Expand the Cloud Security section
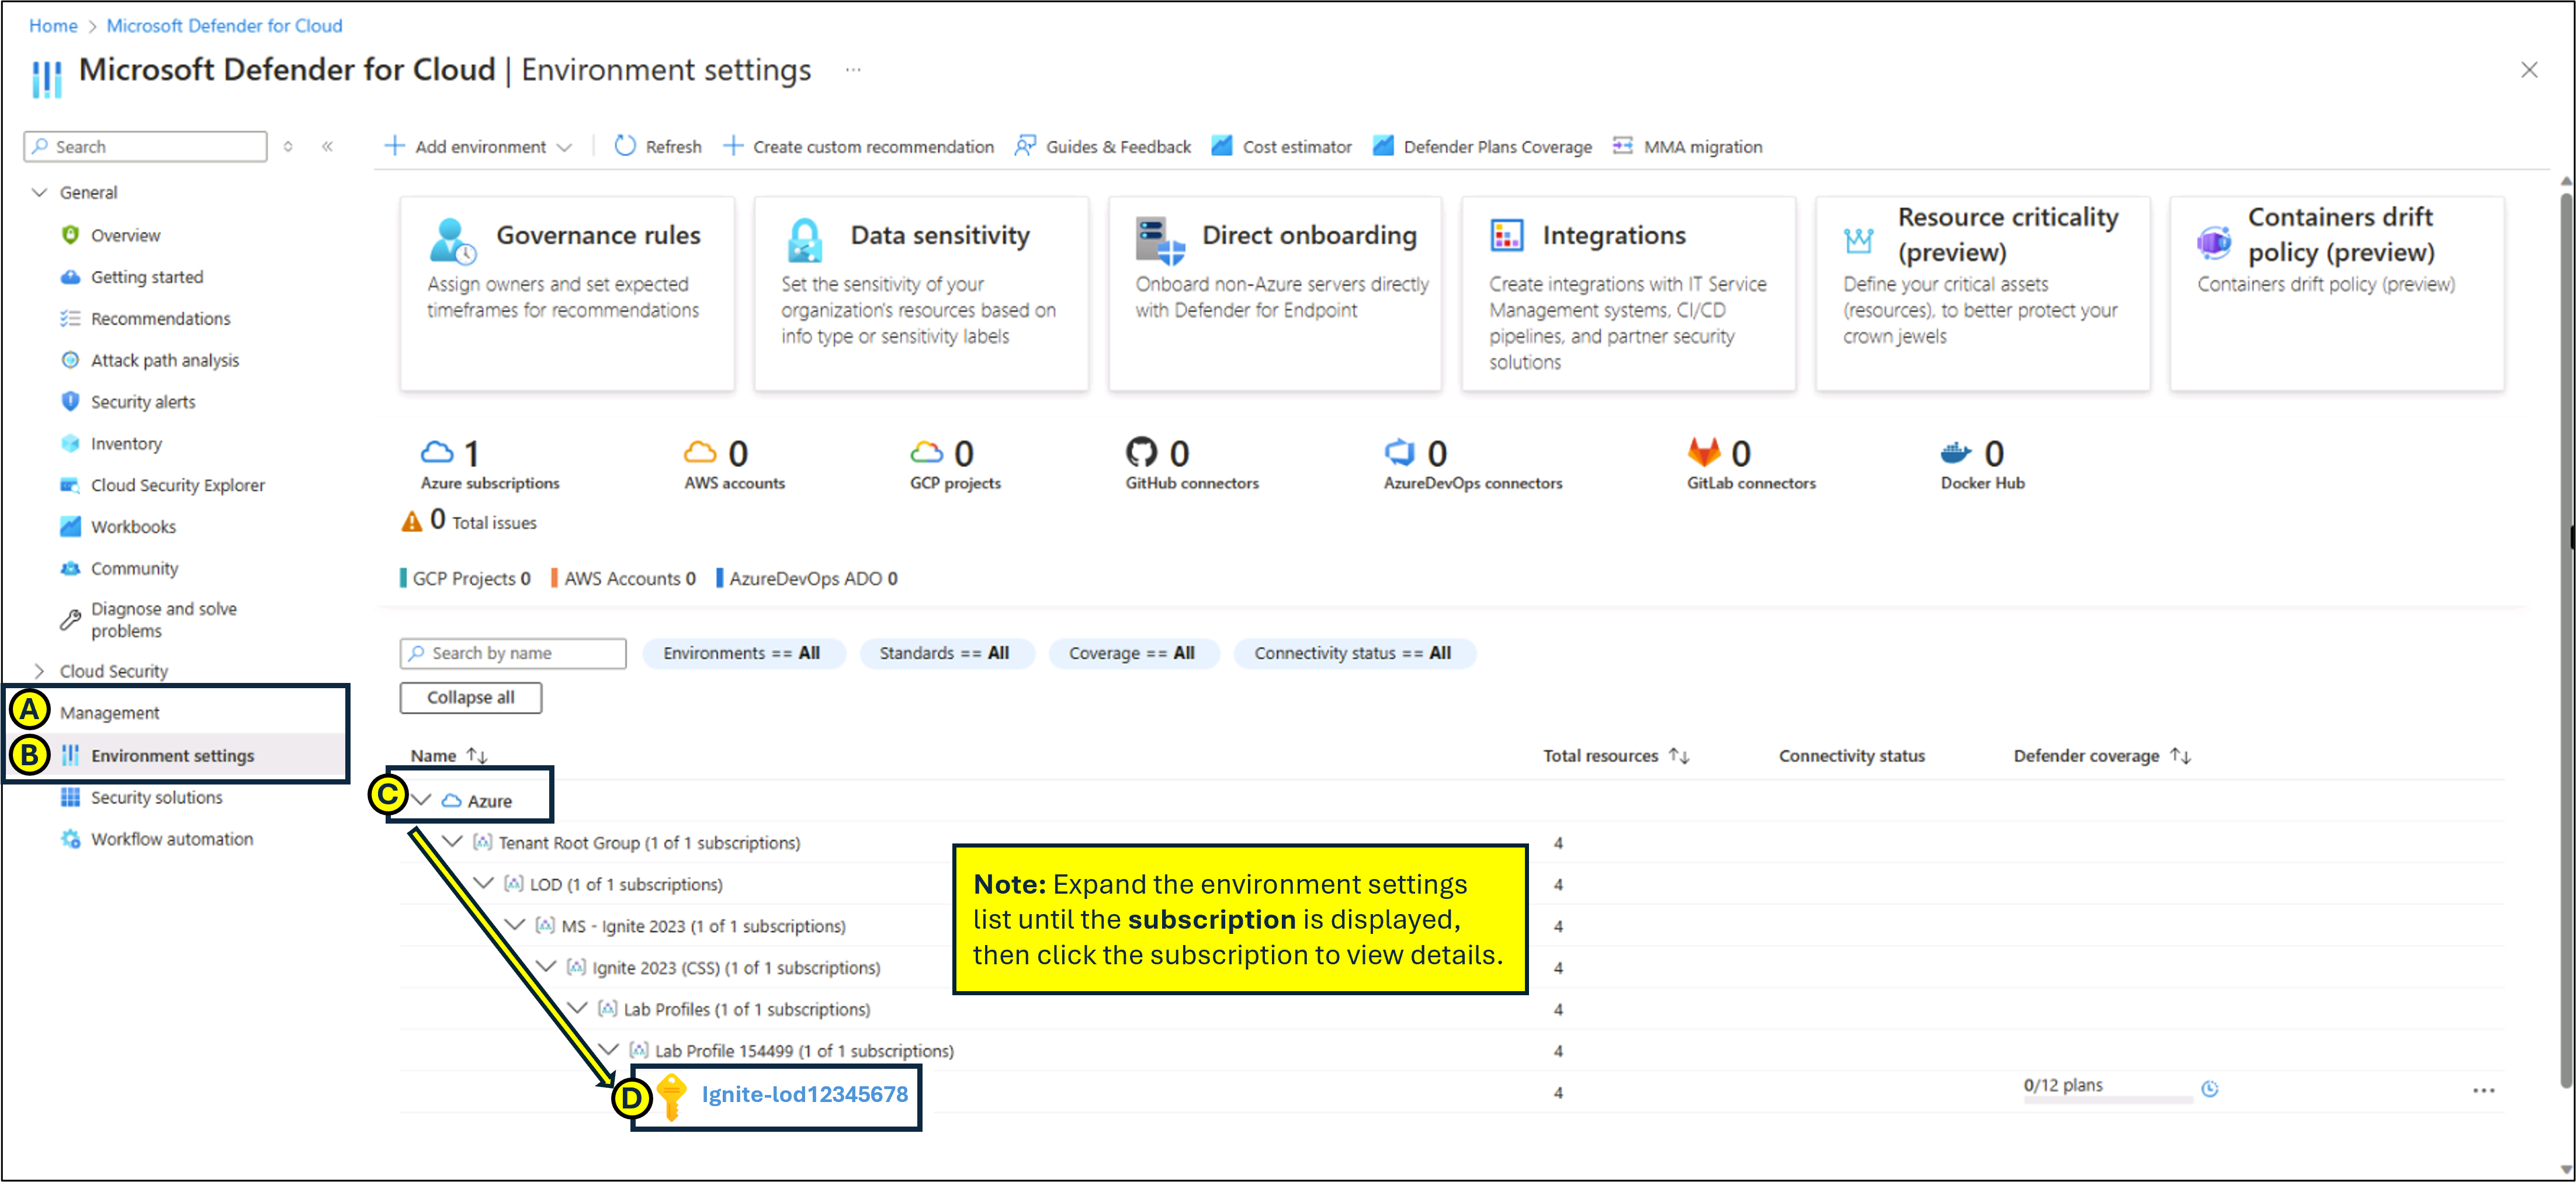Screen dimensions: 2576x1182 tap(40, 671)
